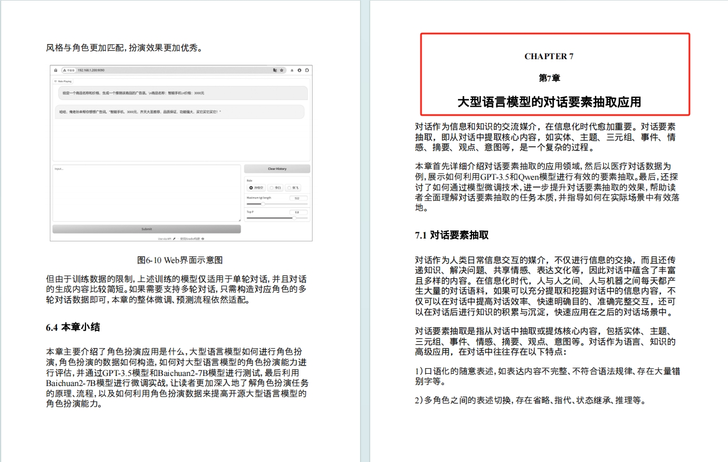This screenshot has width=728, height=462.
Task: Open the Gradio settings gear at page bottom
Action: pyautogui.click(x=203, y=238)
